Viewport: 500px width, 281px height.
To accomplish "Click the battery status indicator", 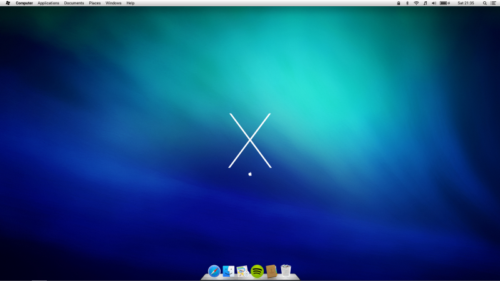I will pos(445,3).
